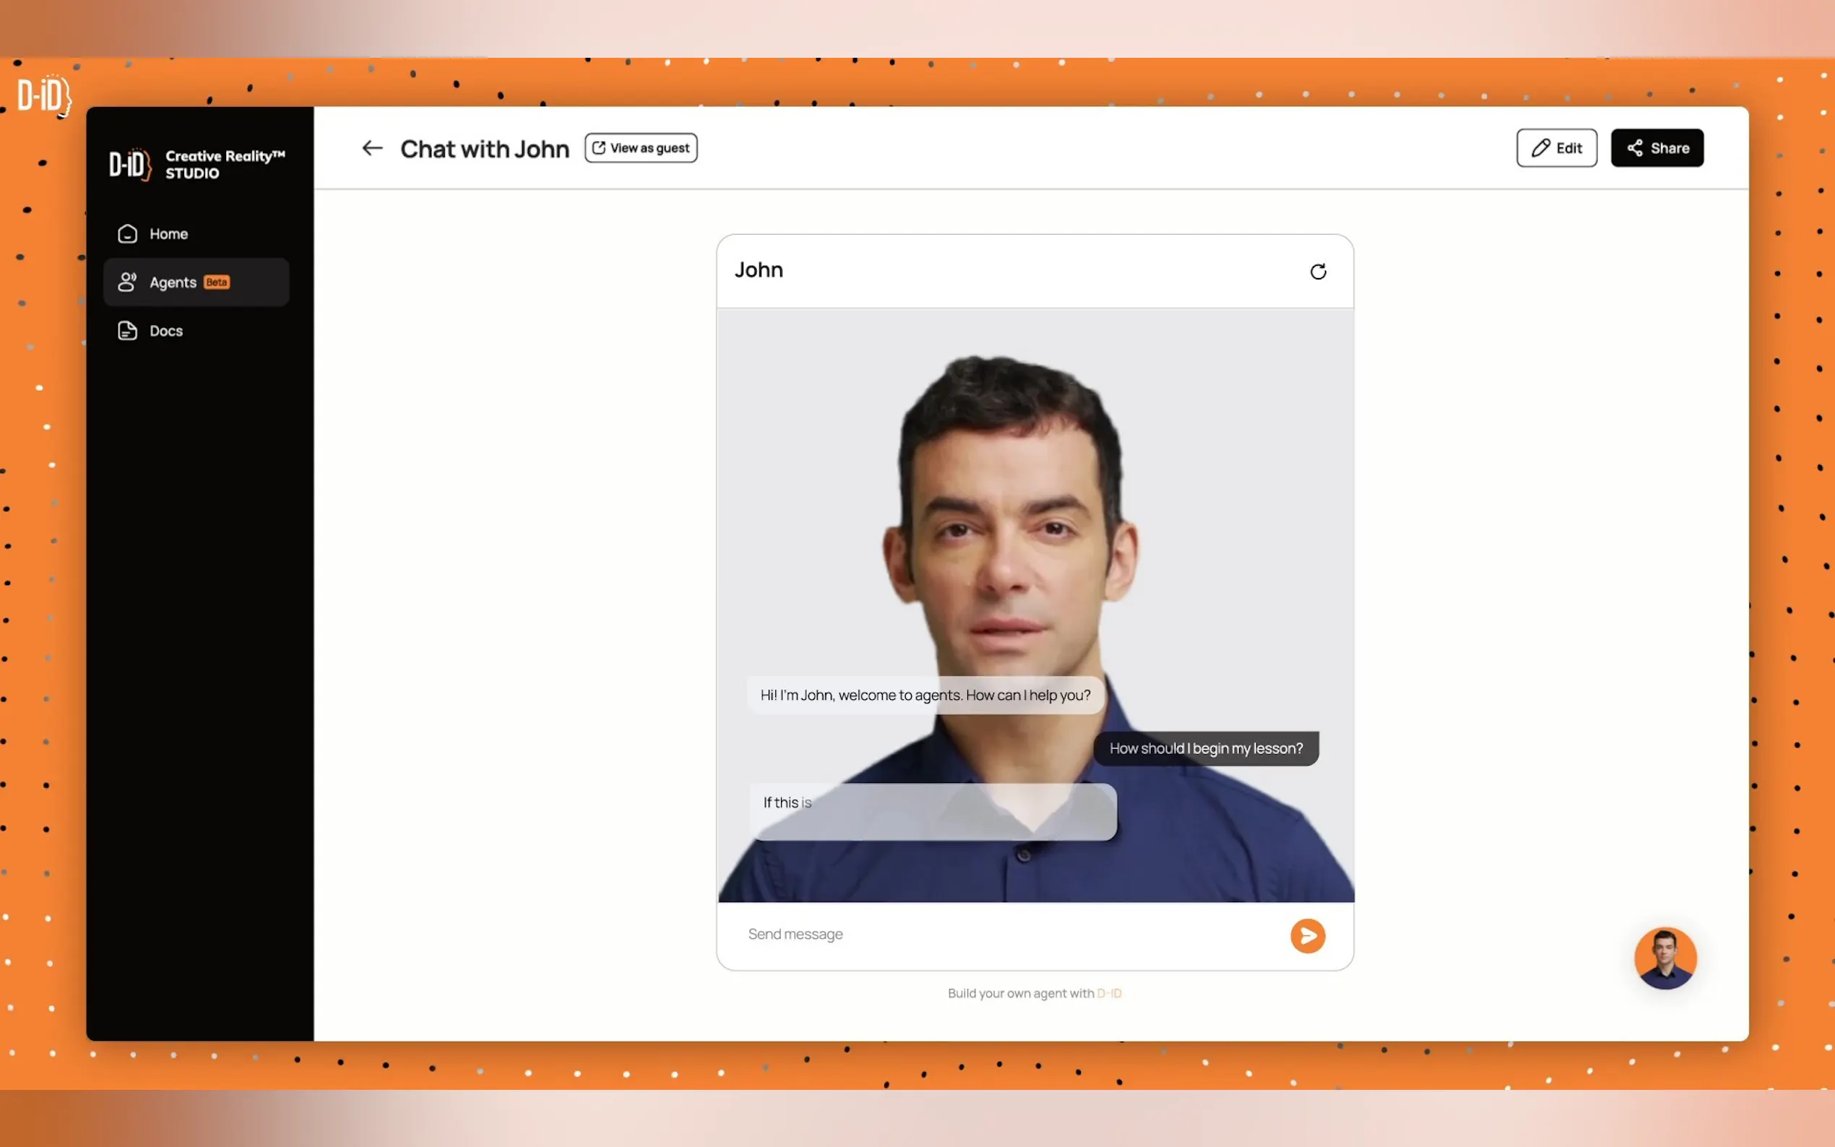Screen dimensions: 1835x1147
Task: Open the Home menu item
Action: pyautogui.click(x=168, y=233)
